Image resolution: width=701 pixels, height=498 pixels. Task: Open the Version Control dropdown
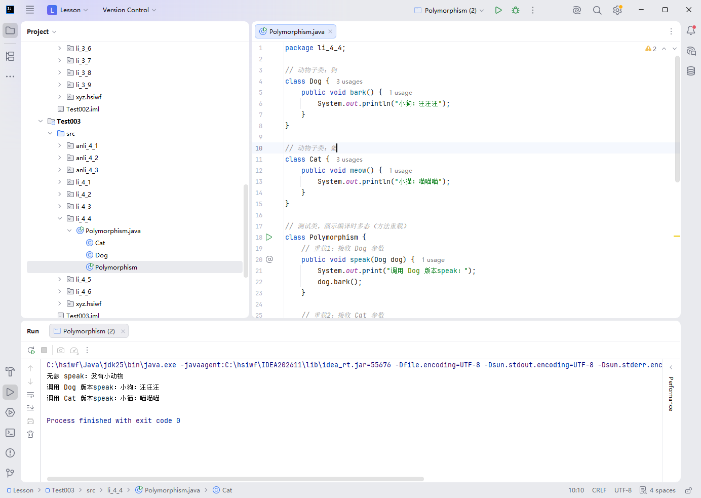tap(129, 10)
